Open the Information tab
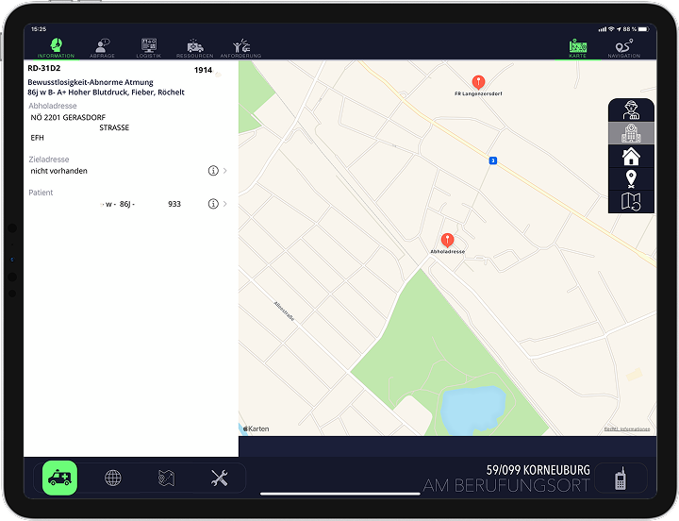Viewport: 679px width, 521px height. (56, 47)
